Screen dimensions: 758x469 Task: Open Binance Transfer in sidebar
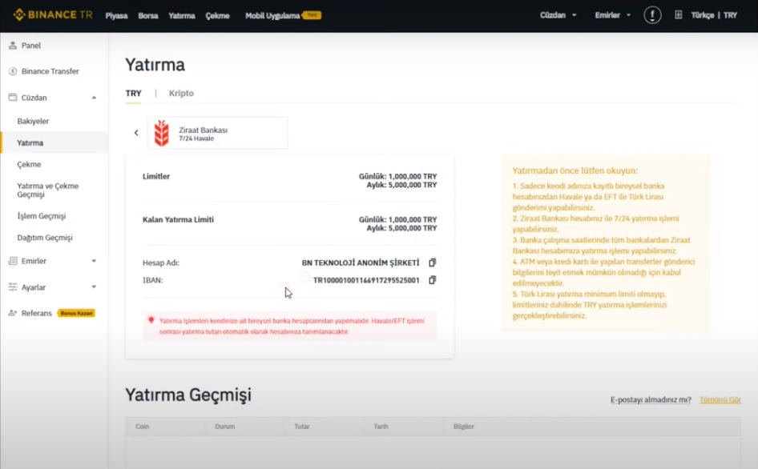50,71
